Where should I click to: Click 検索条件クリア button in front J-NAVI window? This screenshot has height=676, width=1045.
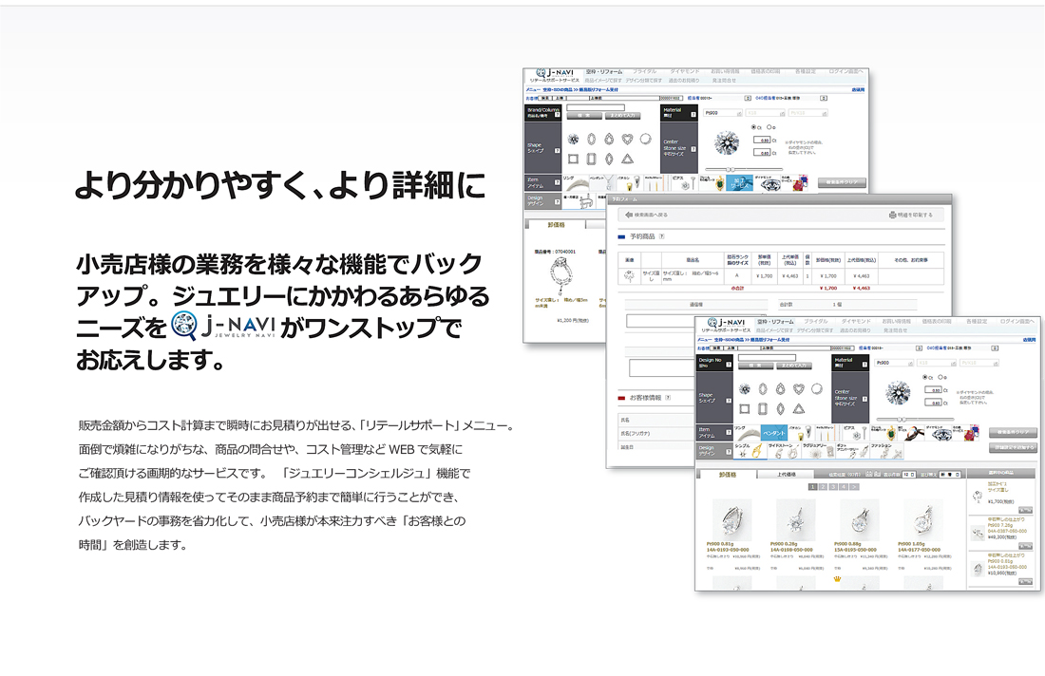tap(1013, 432)
